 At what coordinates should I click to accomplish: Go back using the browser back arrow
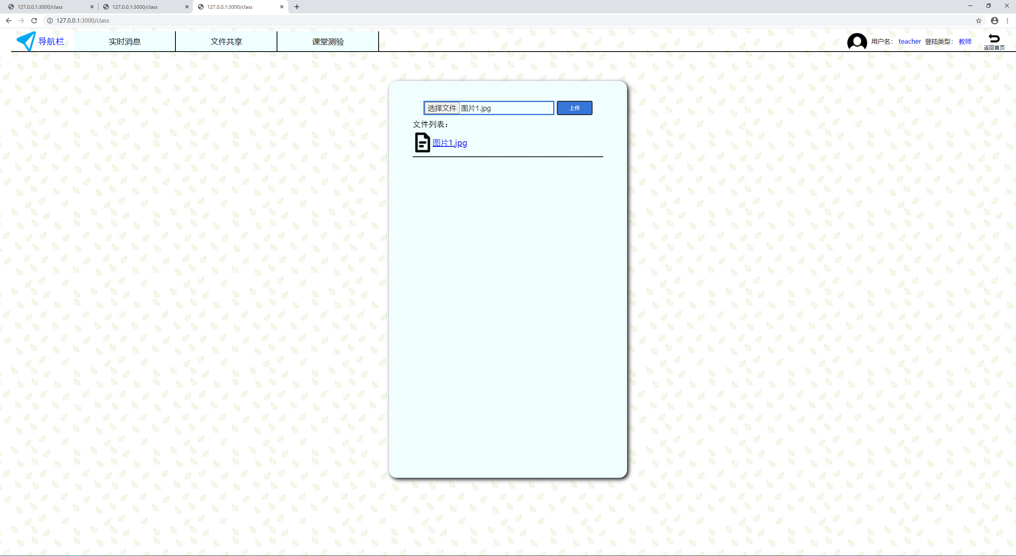pyautogui.click(x=9, y=21)
